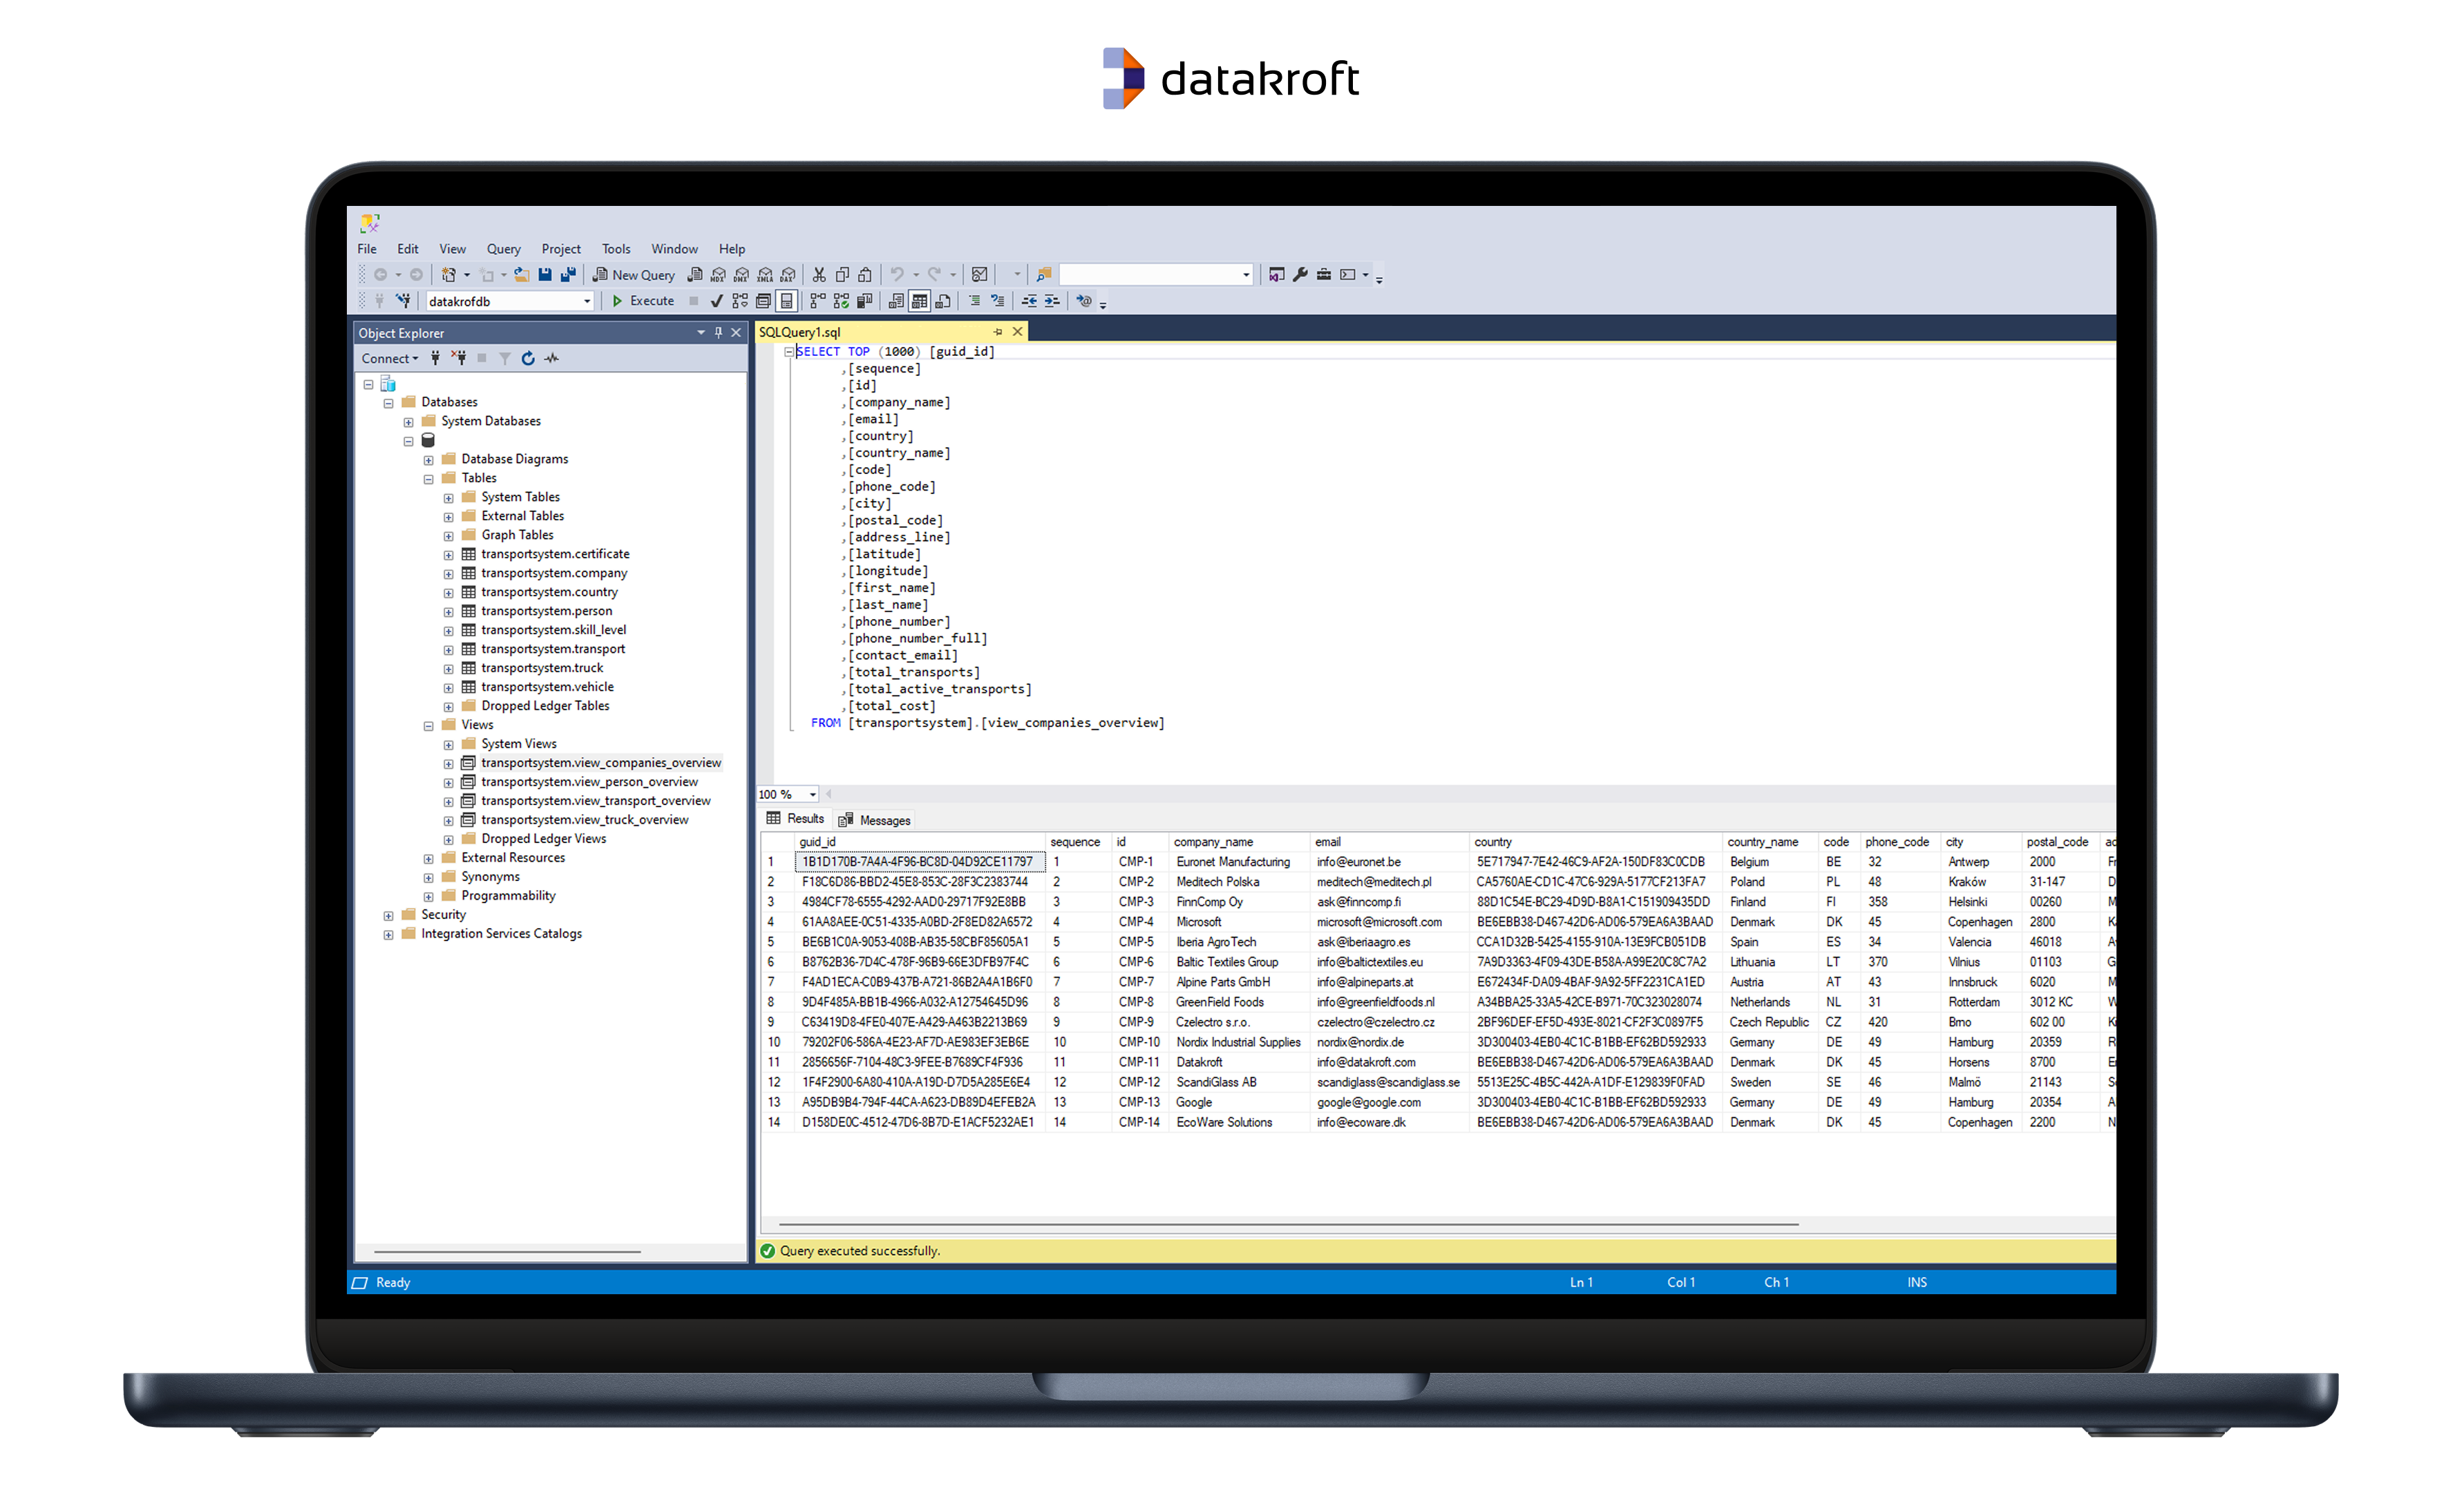Click the Increase Indent icon
Screen dimensions: 2464x1496
[x=1053, y=301]
